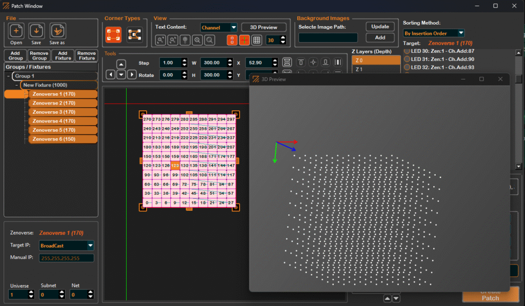Open the Target IP BroadCast dropdown

tap(66, 246)
